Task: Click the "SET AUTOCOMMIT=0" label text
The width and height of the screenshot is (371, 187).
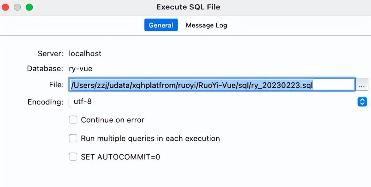Action: 121,157
